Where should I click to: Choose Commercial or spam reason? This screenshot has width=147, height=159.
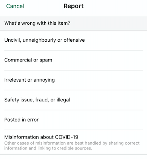73,60
